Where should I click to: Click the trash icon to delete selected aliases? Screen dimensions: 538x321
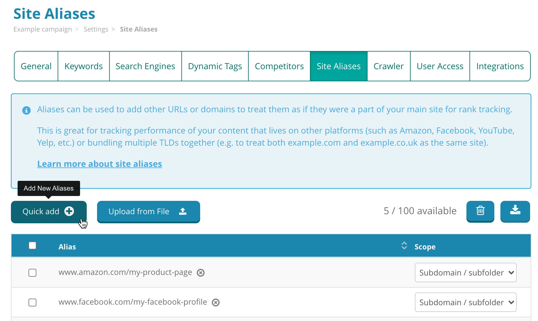click(x=480, y=211)
